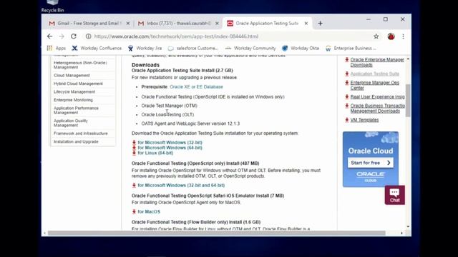Open Installation and Upgrade in sidebar

[x=76, y=141]
